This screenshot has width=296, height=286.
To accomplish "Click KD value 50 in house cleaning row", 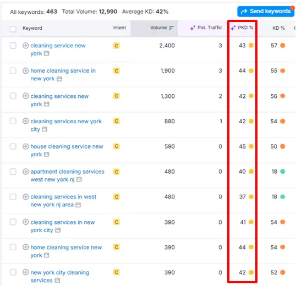I will click(x=274, y=146).
